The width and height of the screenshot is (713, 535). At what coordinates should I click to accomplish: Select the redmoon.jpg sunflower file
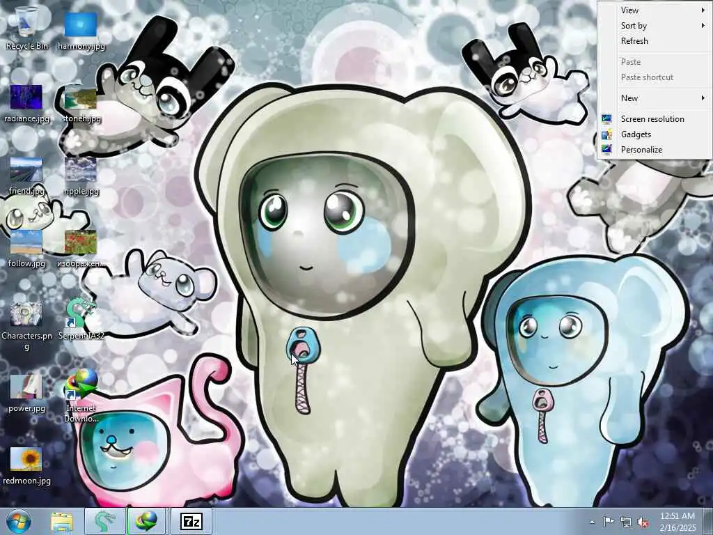[x=26, y=466]
